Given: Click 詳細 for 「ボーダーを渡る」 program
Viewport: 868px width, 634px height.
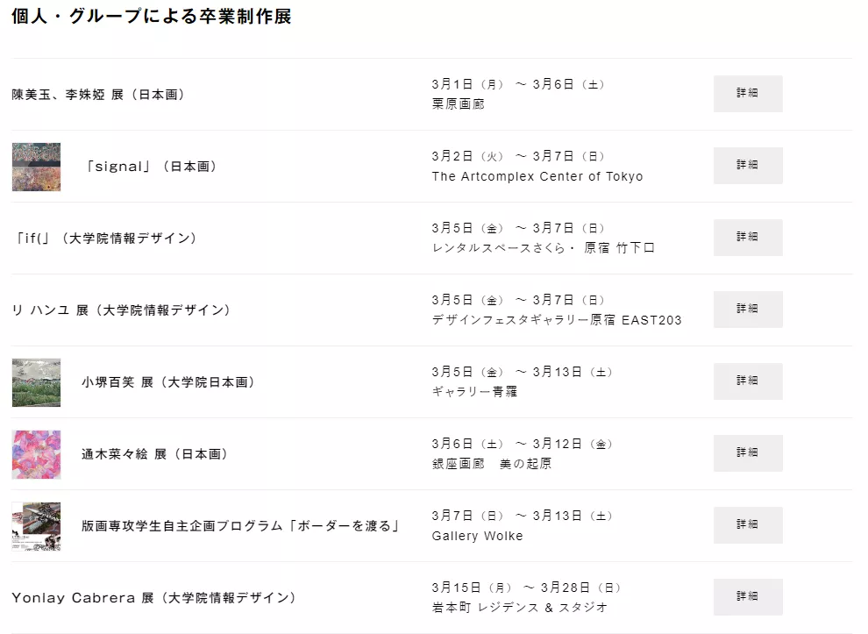Looking at the screenshot, I should [x=747, y=525].
